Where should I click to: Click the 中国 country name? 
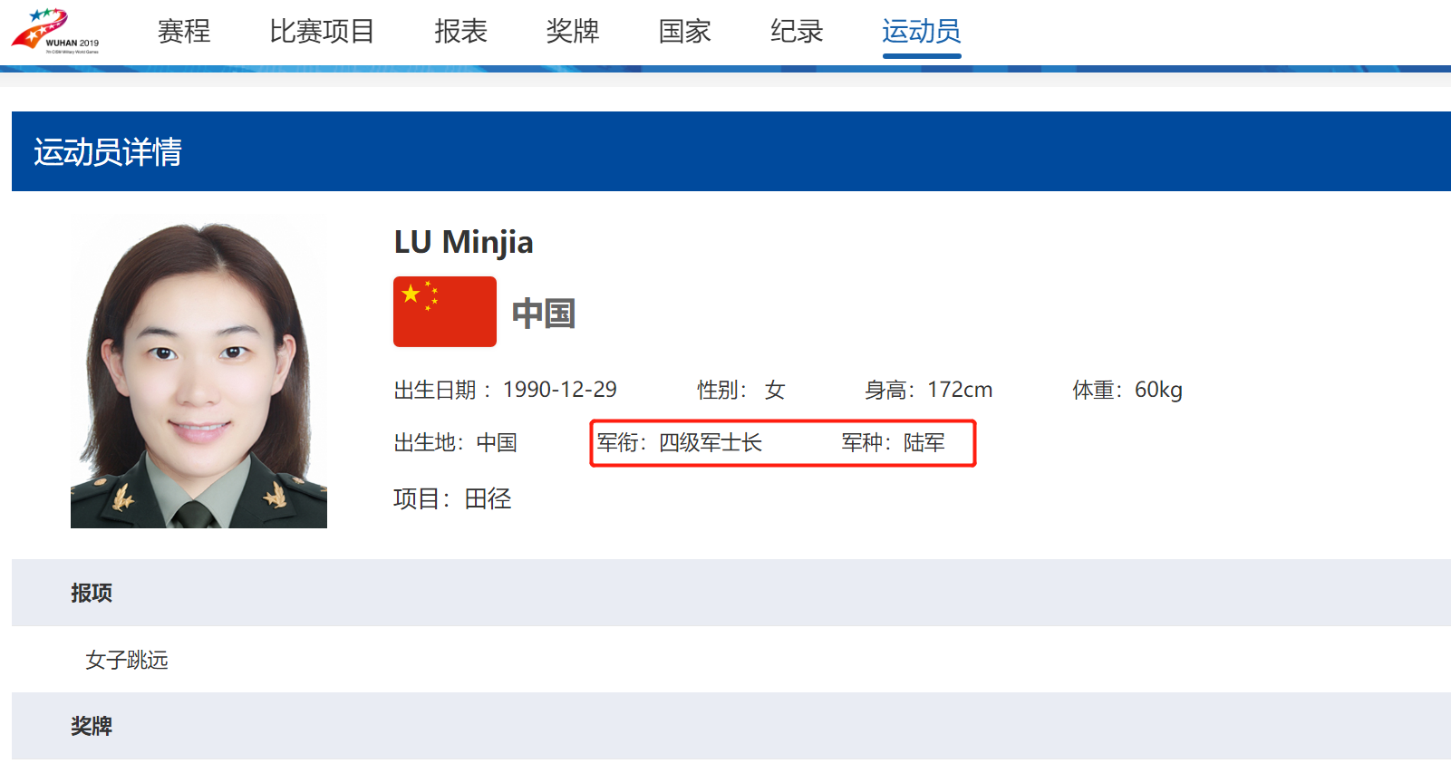pyautogui.click(x=544, y=314)
